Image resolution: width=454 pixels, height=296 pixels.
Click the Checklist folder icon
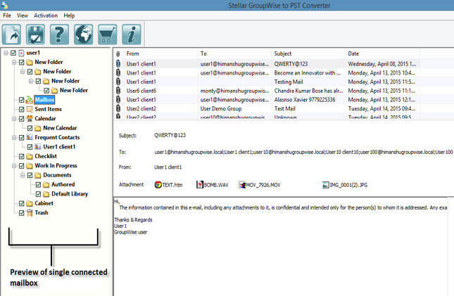30,156
